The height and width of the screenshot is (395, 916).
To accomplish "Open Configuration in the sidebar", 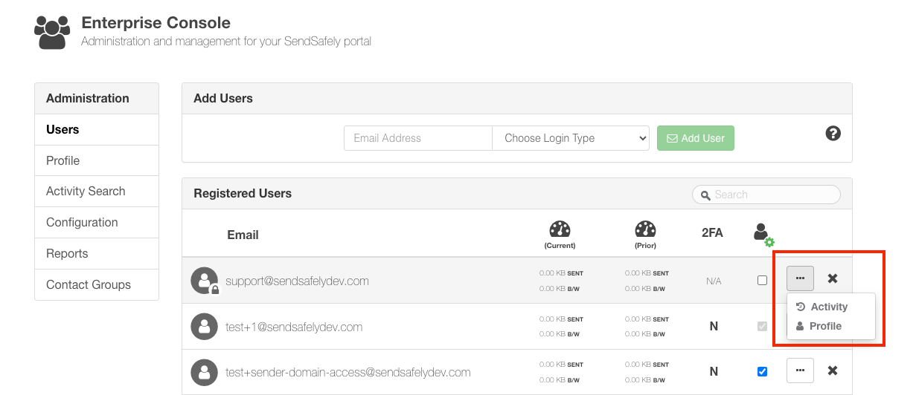I will click(x=97, y=222).
